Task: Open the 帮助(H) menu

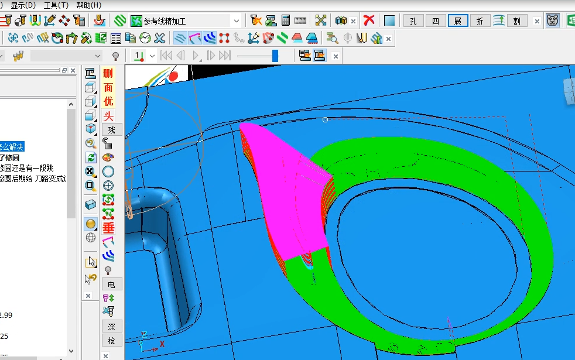Action: (89, 5)
